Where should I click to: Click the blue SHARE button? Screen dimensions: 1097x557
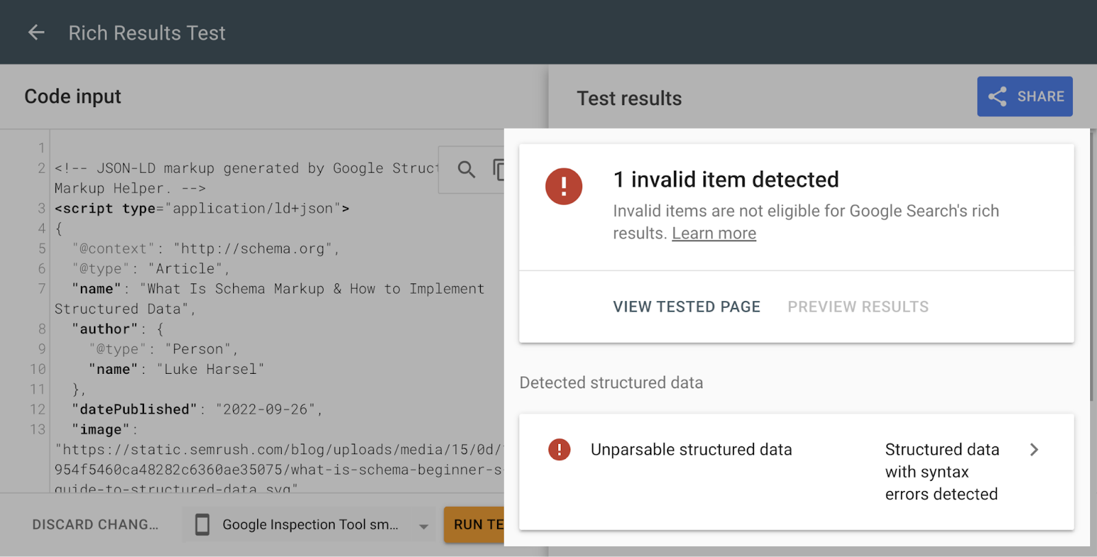(1024, 97)
